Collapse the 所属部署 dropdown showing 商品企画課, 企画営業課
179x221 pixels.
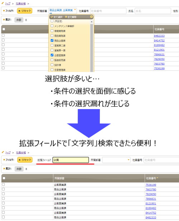click(x=63, y=11)
